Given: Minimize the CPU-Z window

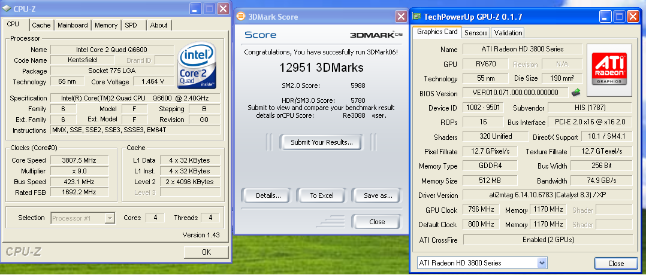Looking at the screenshot, I should [x=196, y=8].
